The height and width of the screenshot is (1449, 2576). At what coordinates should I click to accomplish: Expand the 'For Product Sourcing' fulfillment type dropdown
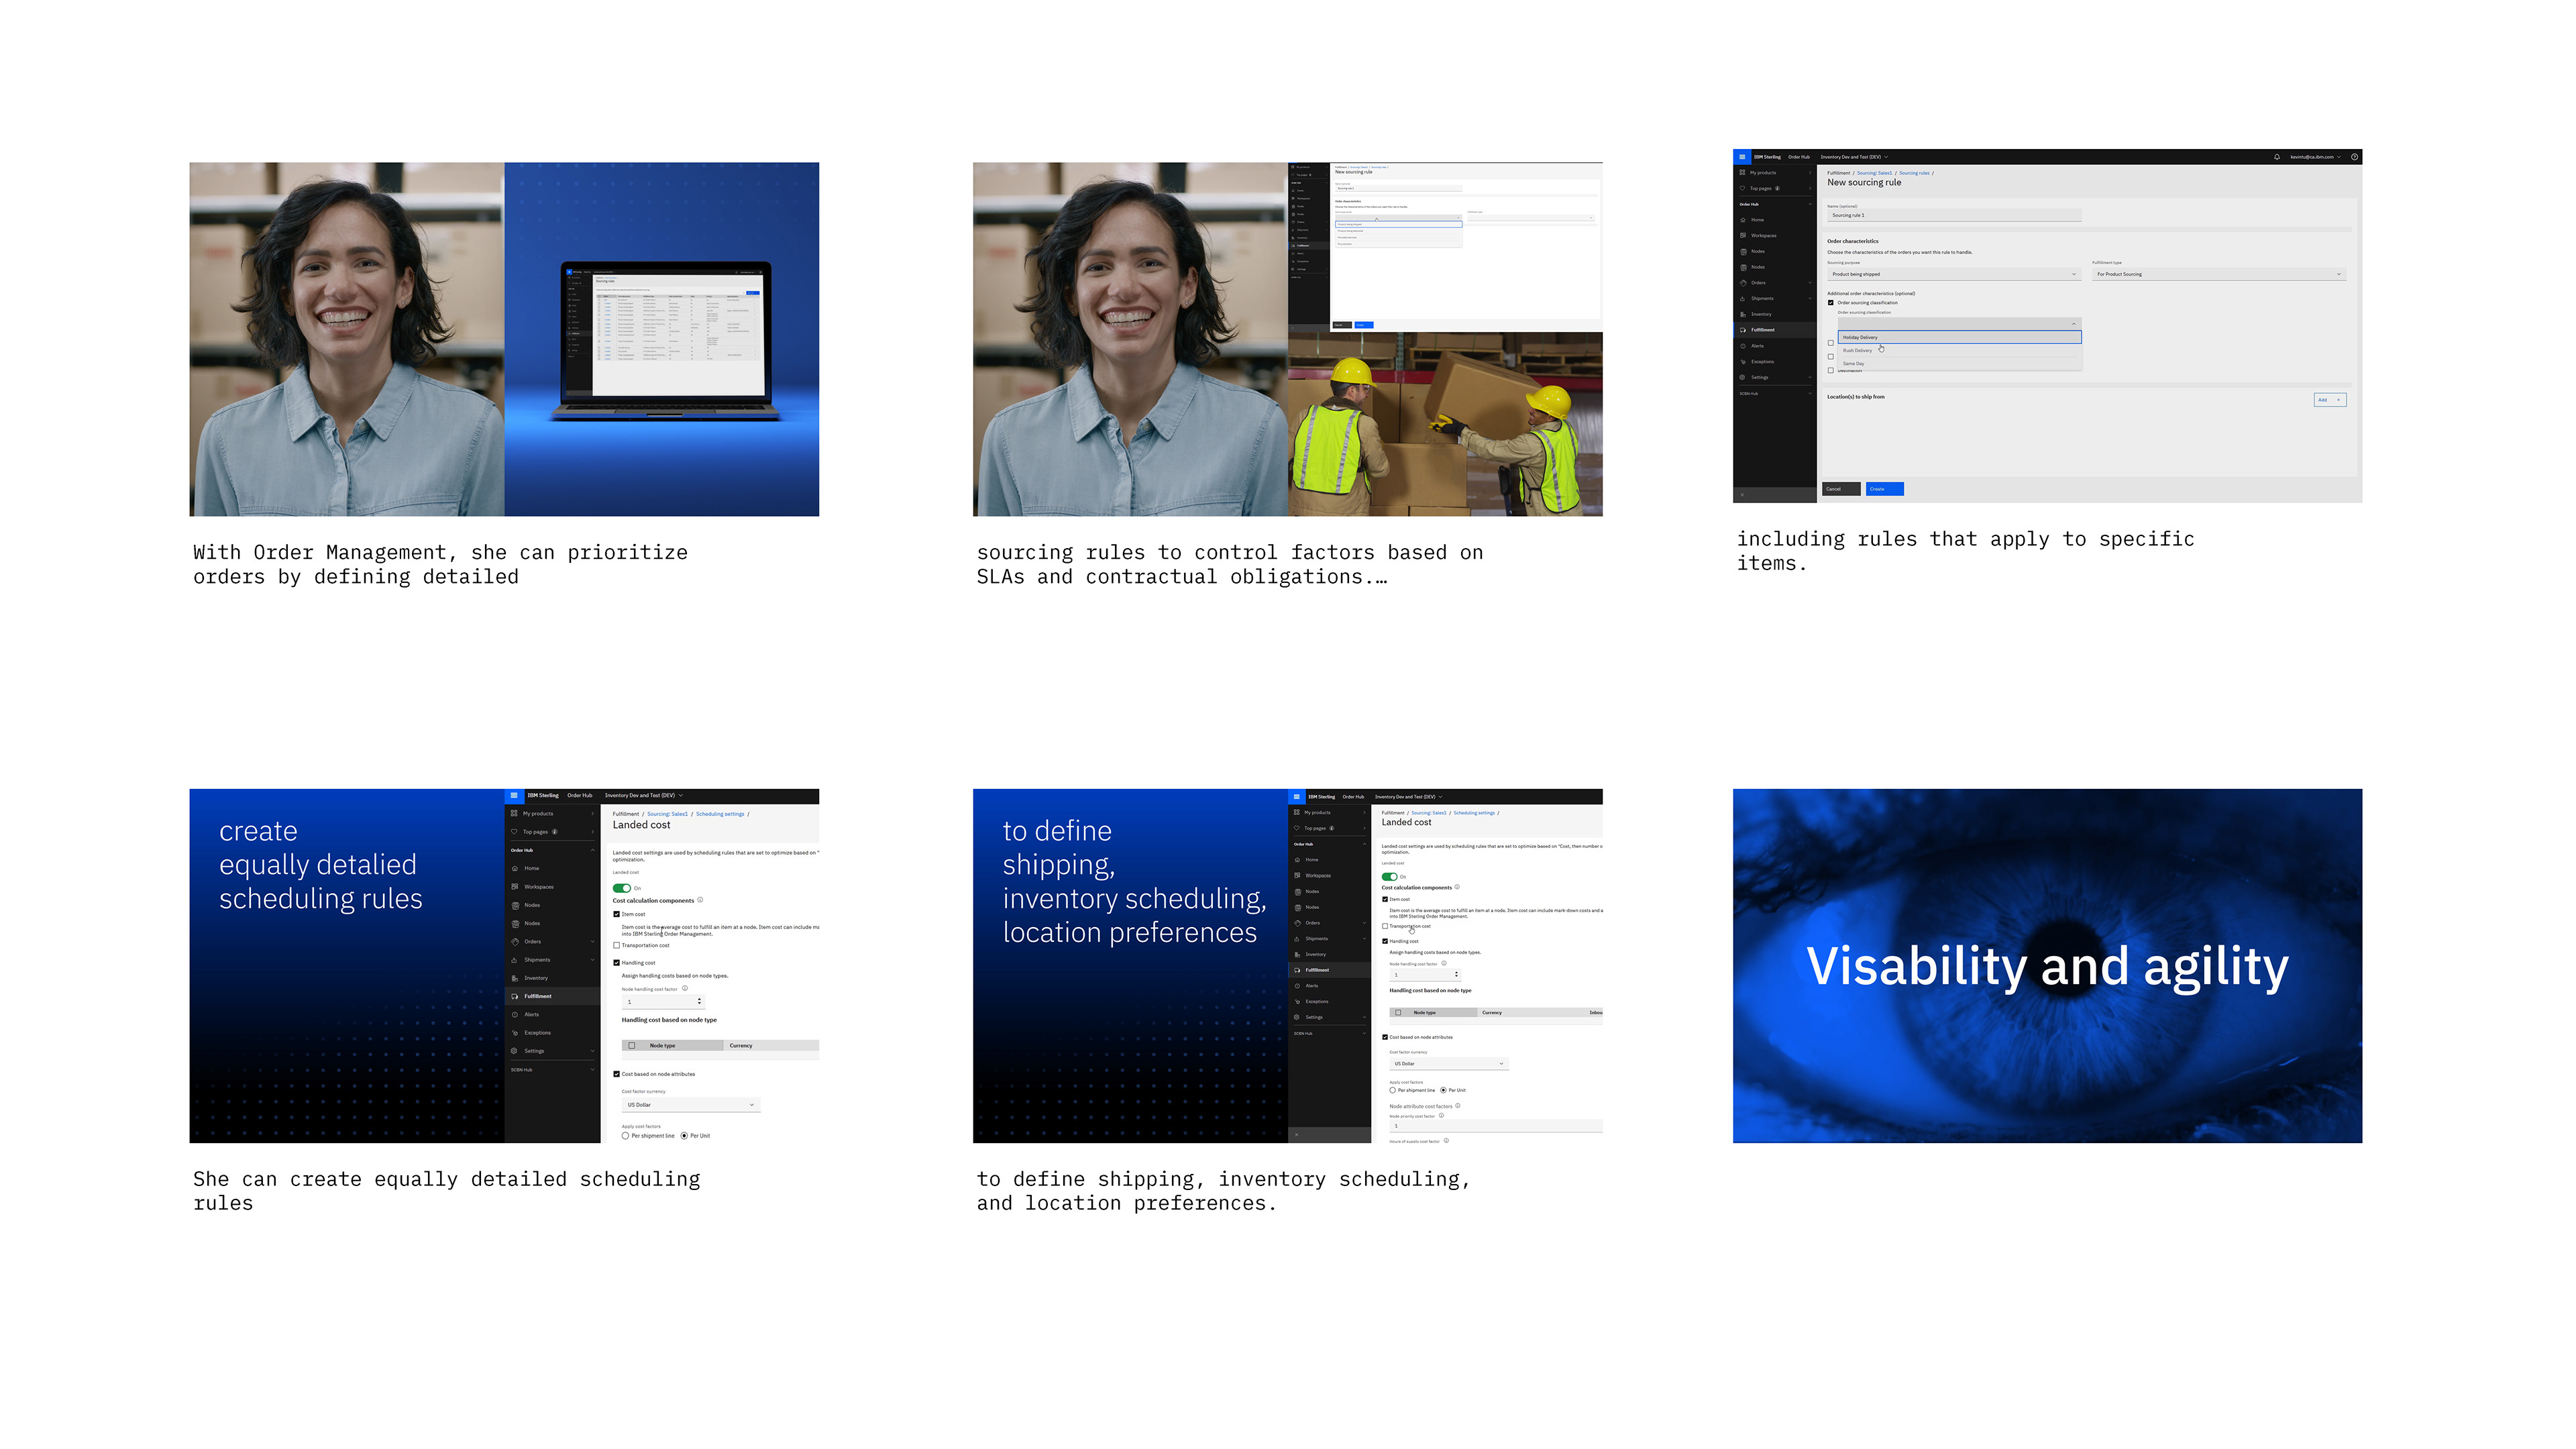[x=2217, y=274]
